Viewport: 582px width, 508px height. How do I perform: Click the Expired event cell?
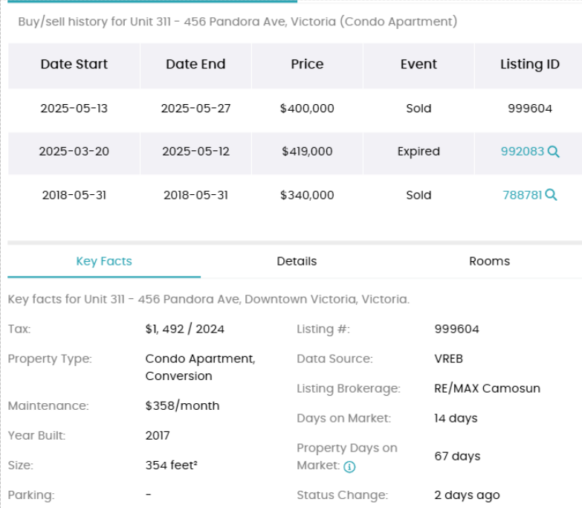(418, 152)
